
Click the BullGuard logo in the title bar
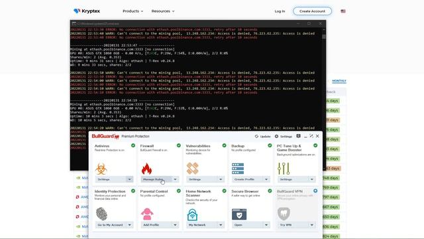point(105,136)
